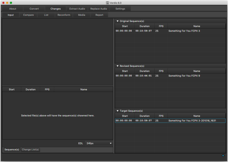
Task: Click the Name column header in lower-left table
Action: coord(84,89)
